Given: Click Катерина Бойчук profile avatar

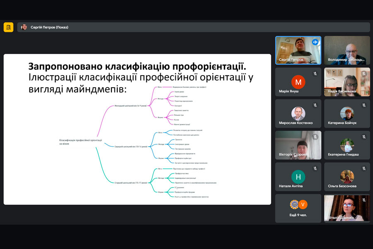Looking at the screenshot, I should (x=347, y=113).
